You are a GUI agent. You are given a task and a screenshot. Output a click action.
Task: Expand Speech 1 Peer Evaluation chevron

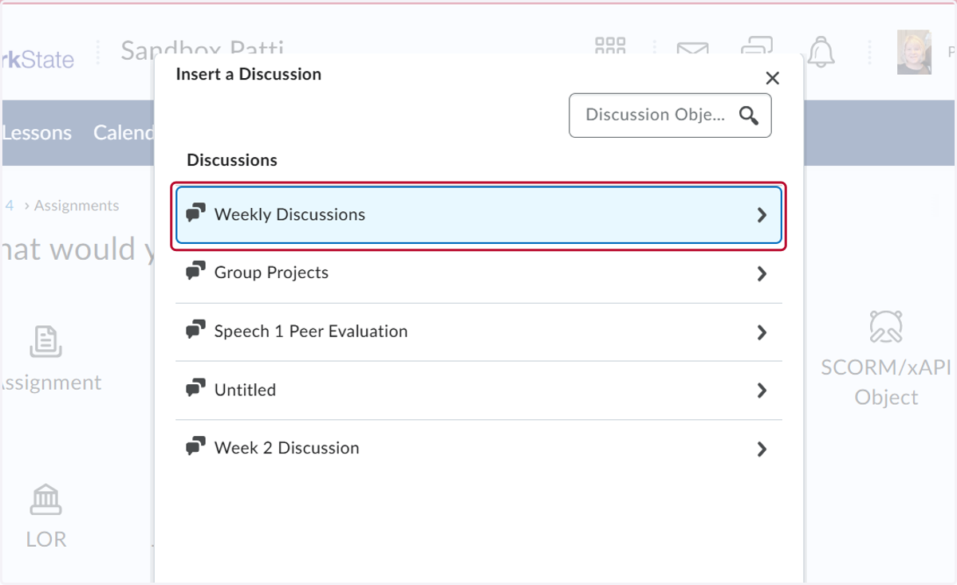pos(762,332)
